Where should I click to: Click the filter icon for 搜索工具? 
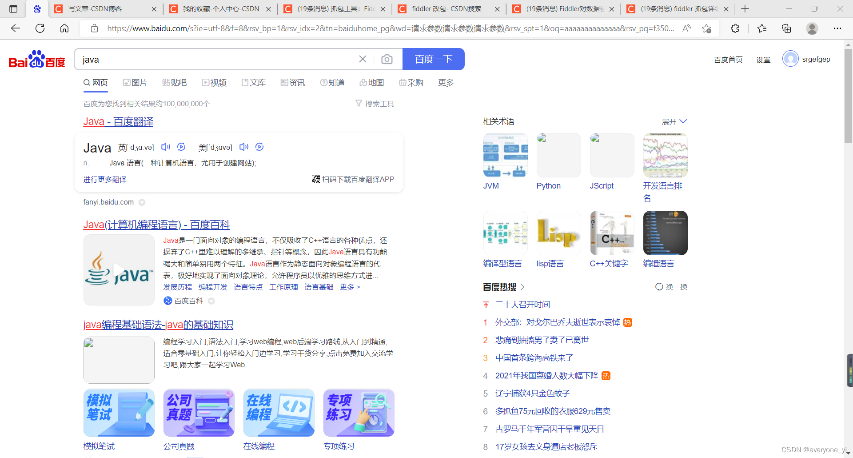[359, 104]
